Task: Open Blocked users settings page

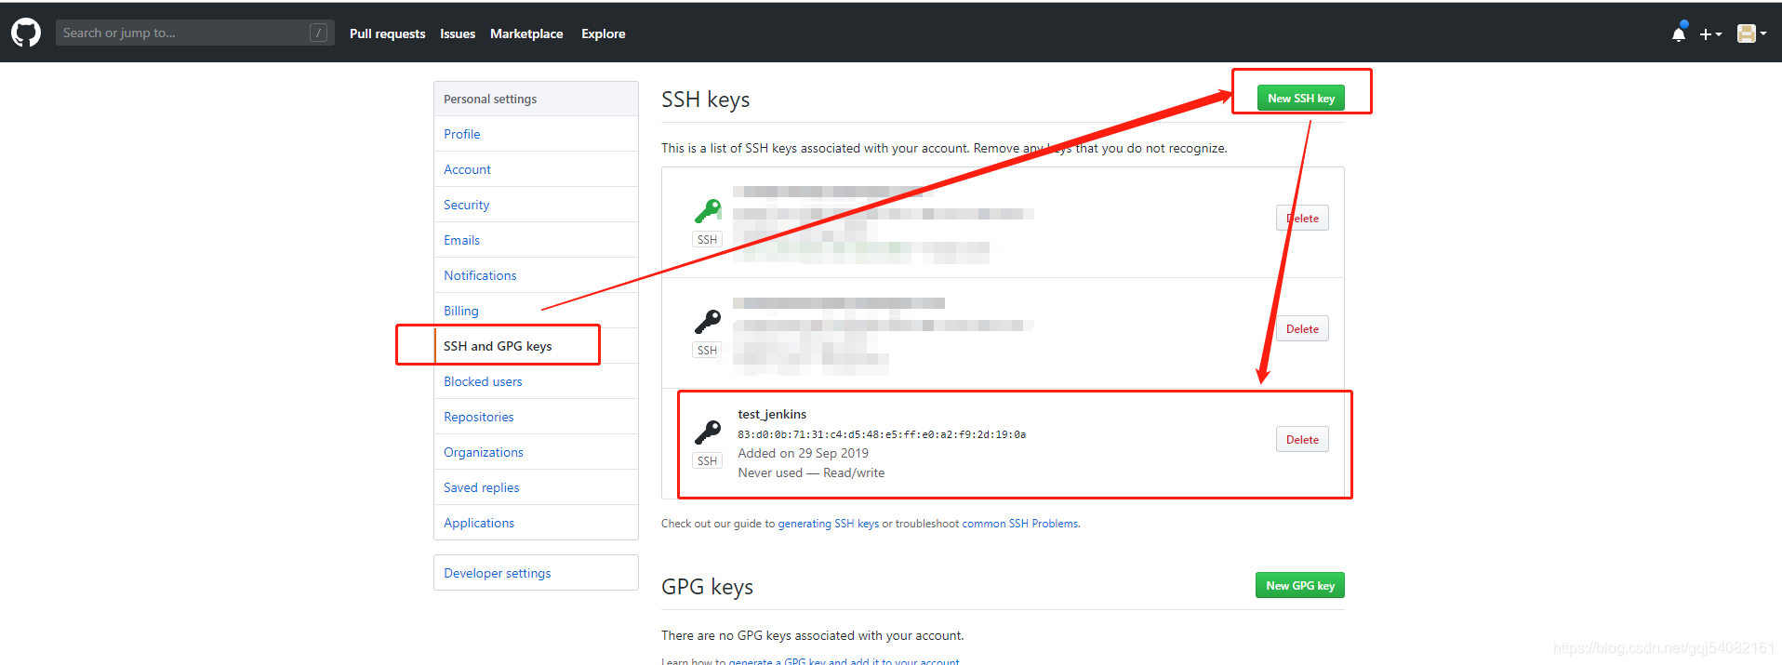Action: [x=536, y=381]
